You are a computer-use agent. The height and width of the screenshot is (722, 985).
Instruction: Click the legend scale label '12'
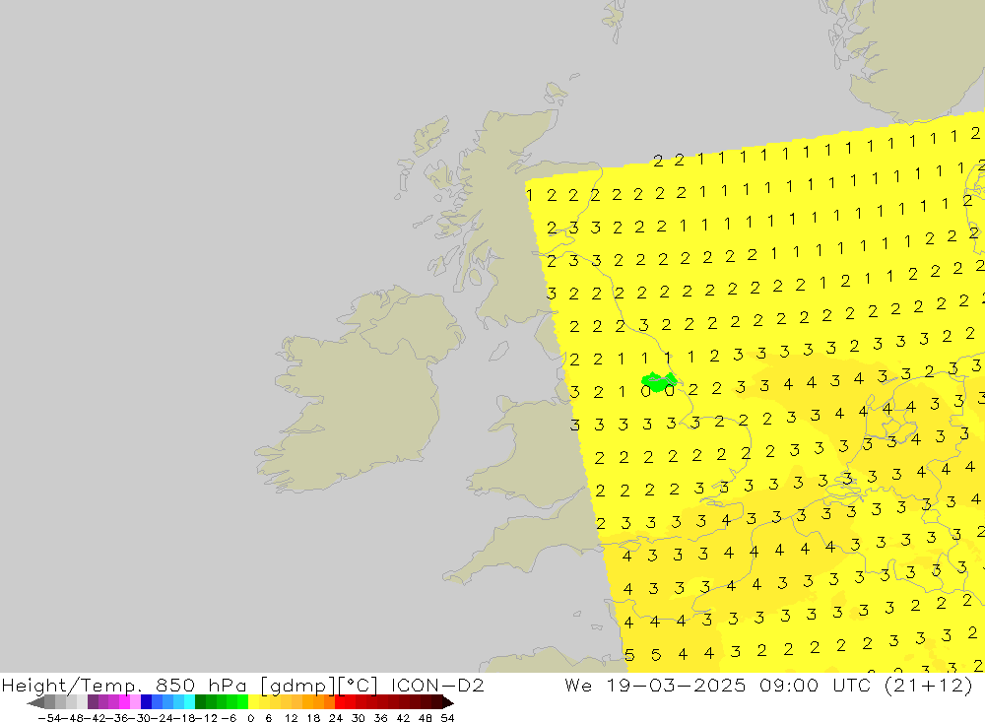[291, 718]
